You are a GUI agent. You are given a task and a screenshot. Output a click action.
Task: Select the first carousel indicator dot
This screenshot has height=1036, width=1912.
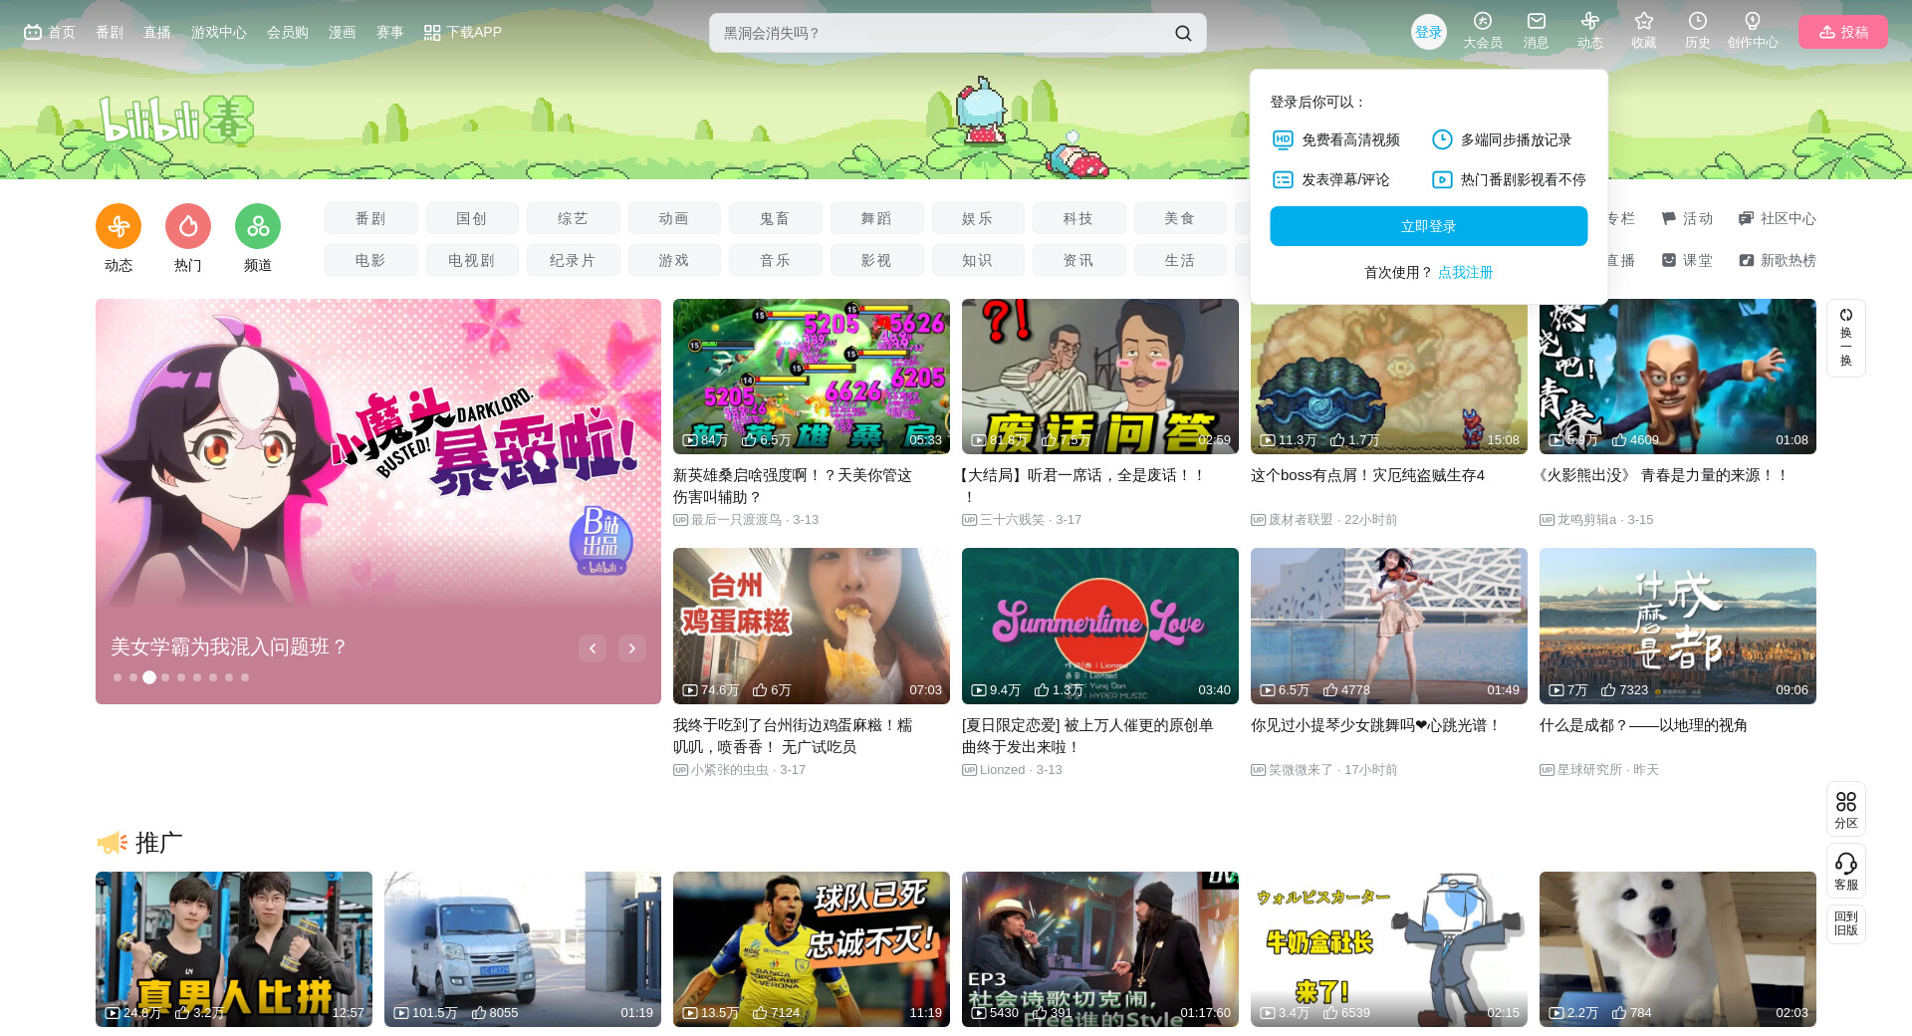point(118,677)
